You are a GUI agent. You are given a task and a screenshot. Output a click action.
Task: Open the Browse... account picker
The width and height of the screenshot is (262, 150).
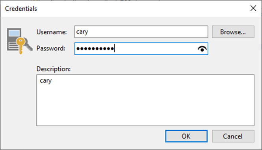[x=233, y=32]
